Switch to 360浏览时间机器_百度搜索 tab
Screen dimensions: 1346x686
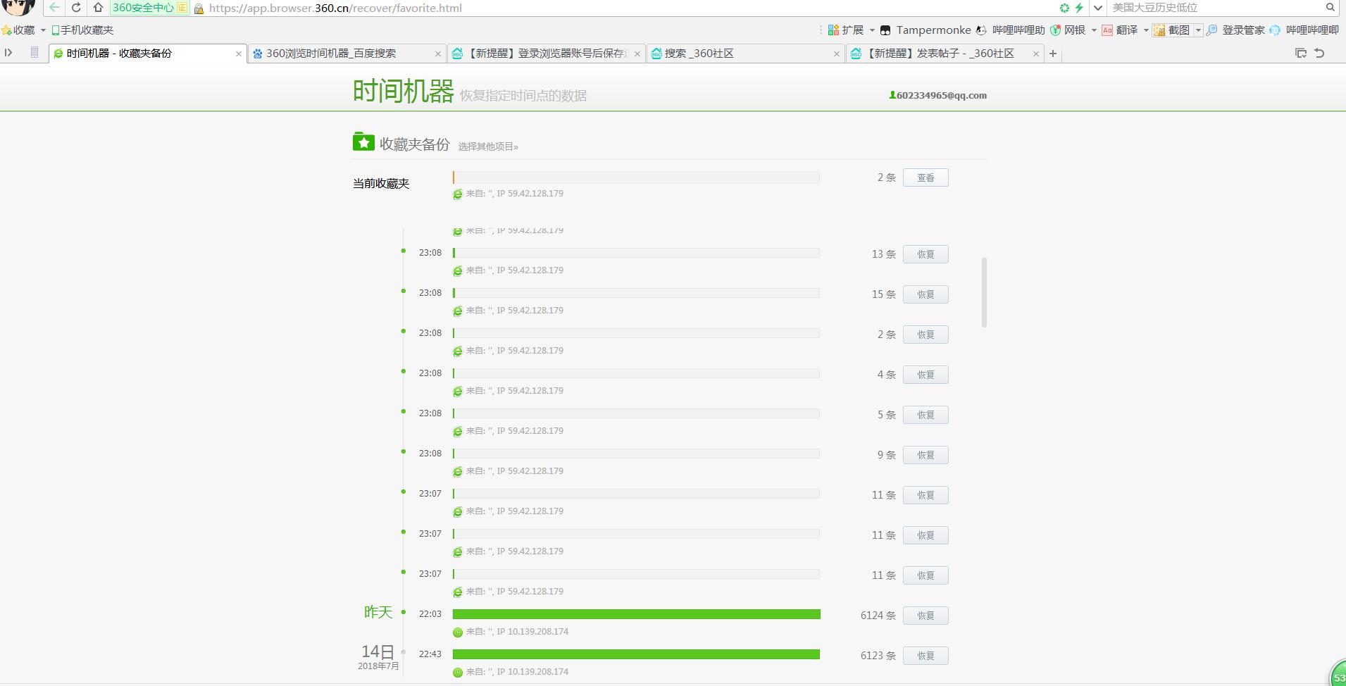331,54
